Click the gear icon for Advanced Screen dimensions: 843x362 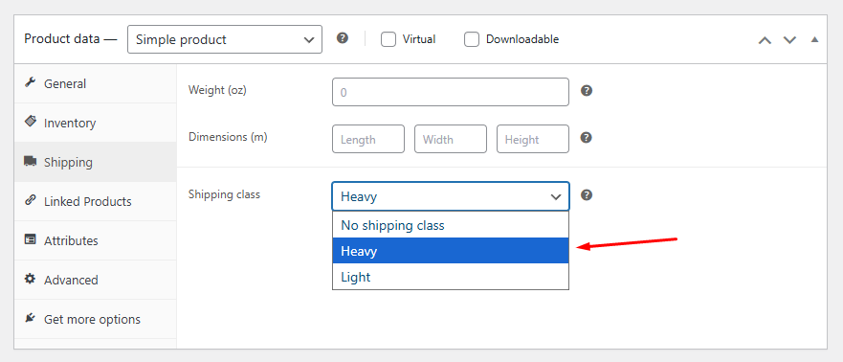[x=30, y=279]
